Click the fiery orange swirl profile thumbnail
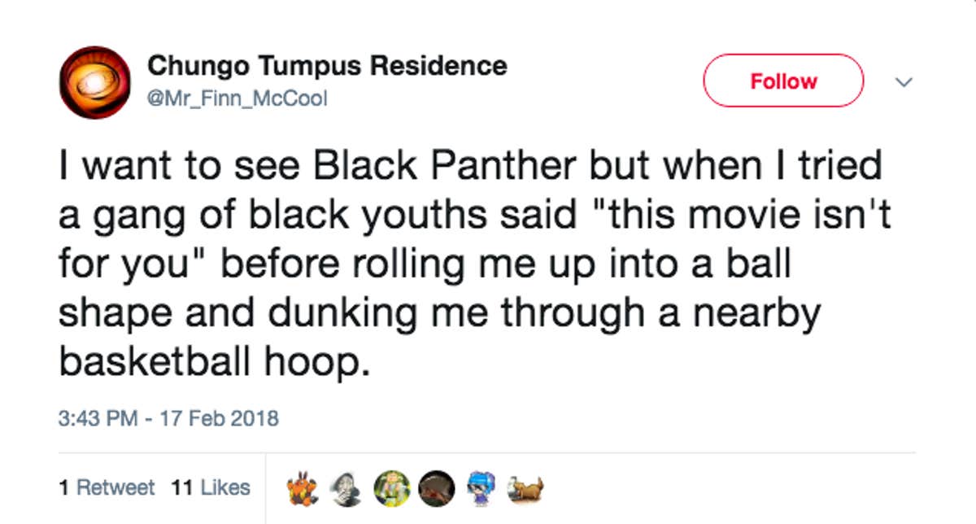Screen dimensions: 976x524 pos(94,80)
